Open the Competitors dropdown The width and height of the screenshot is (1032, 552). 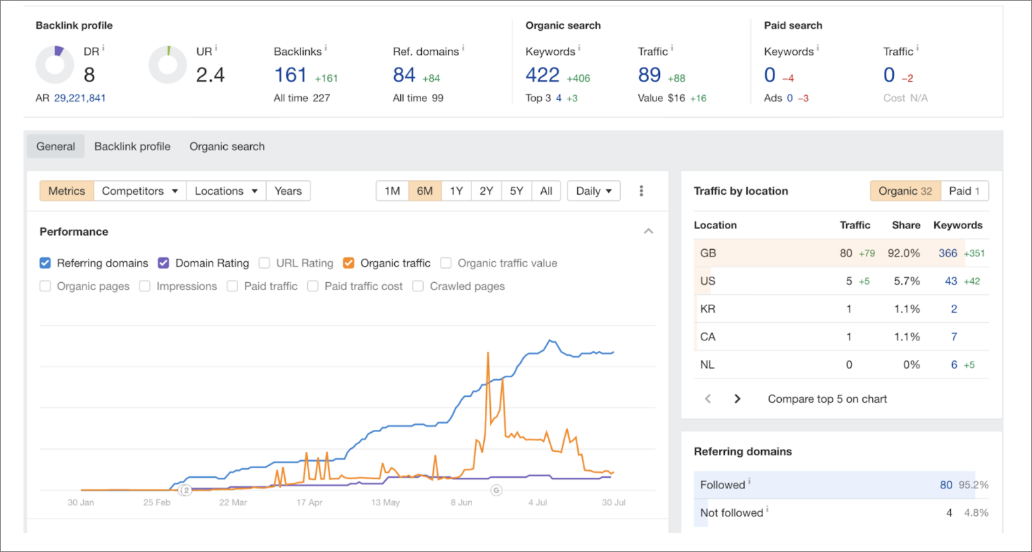coord(139,191)
